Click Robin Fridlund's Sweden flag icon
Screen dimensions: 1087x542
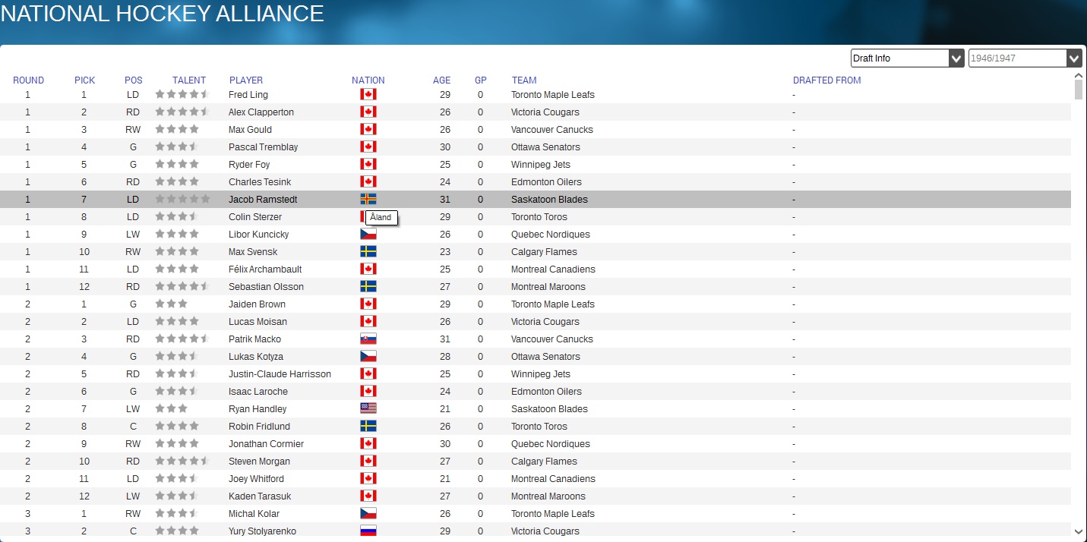point(368,427)
